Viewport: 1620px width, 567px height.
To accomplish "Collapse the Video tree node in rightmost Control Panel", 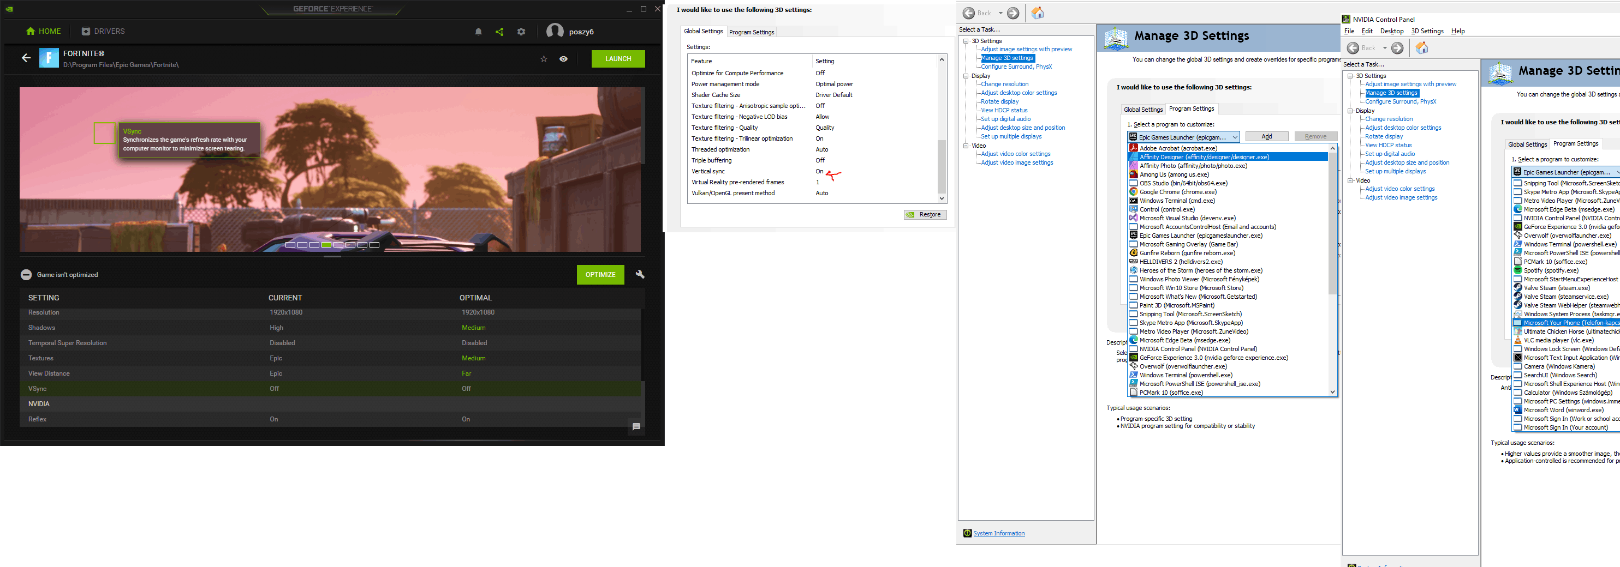I will coord(1350,181).
